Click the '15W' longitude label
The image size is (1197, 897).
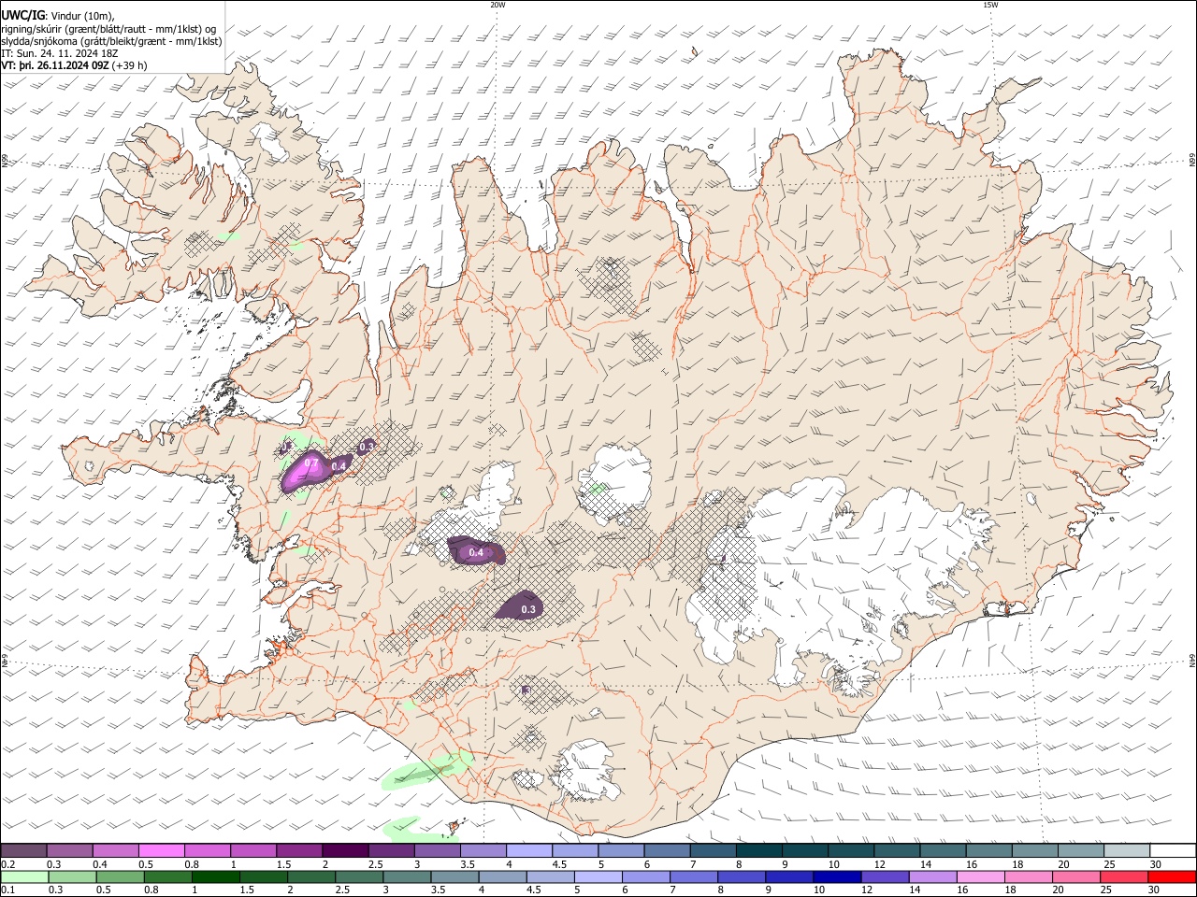click(x=990, y=5)
